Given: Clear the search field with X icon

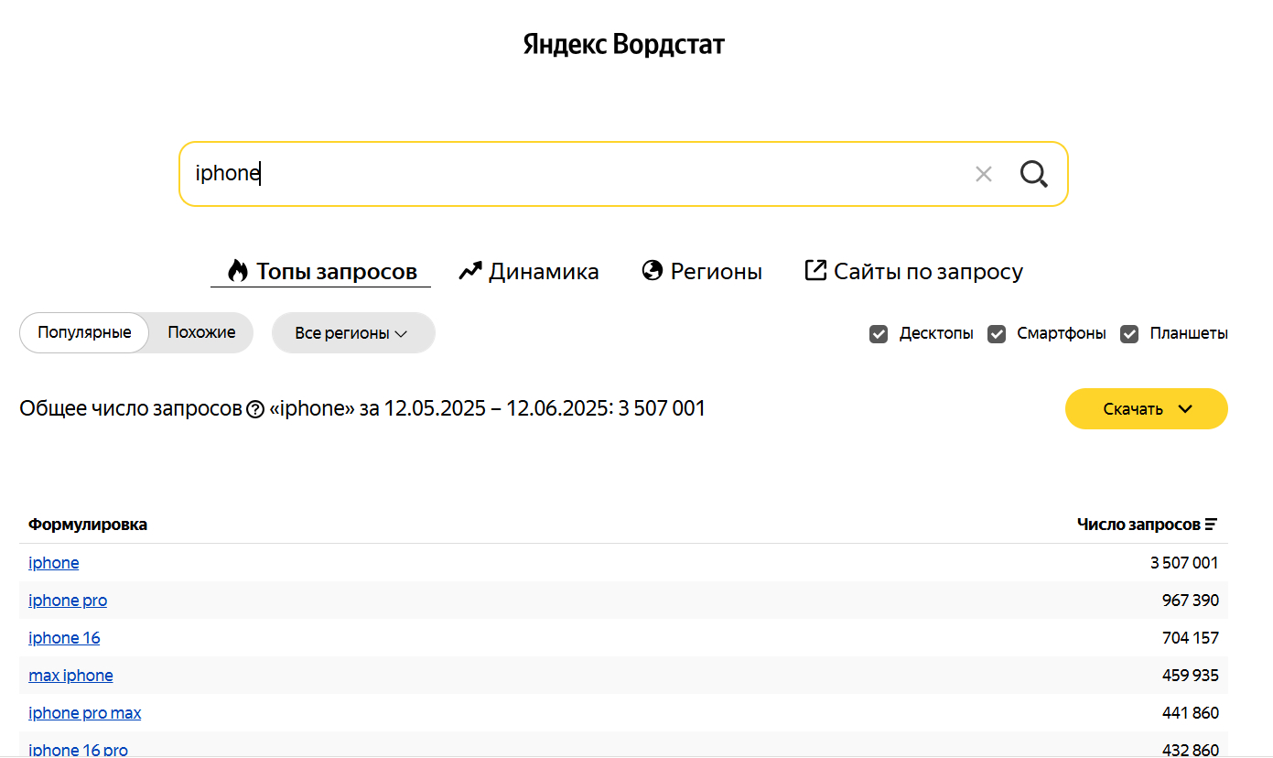Looking at the screenshot, I should [x=984, y=174].
